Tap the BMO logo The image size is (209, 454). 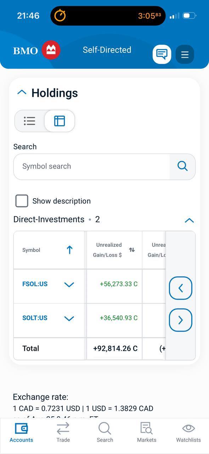37,50
